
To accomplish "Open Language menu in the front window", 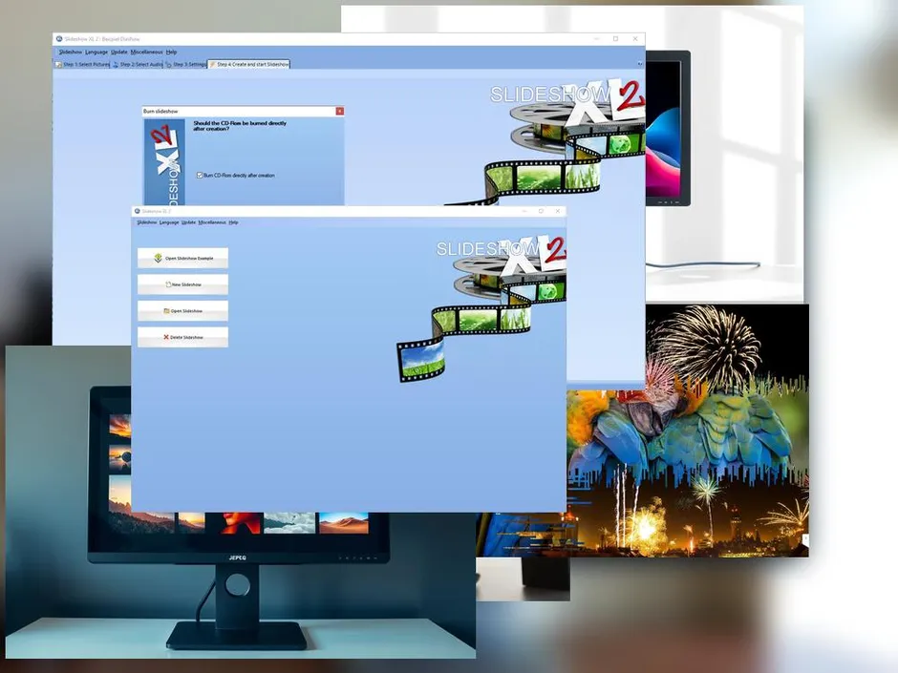I will (169, 222).
